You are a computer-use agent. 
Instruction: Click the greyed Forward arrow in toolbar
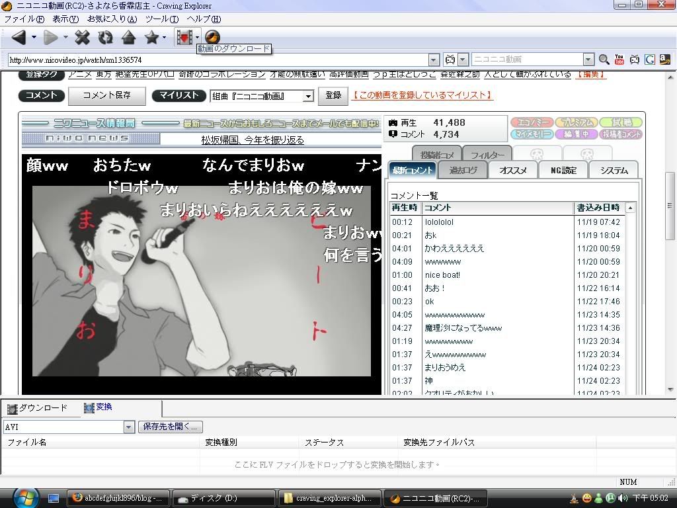50,38
